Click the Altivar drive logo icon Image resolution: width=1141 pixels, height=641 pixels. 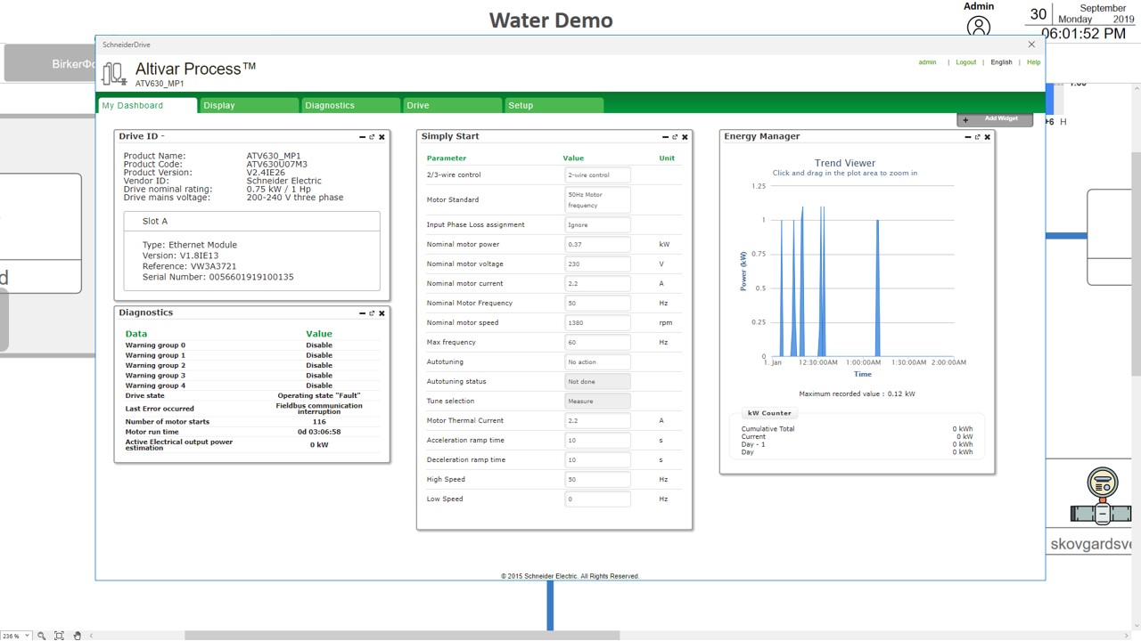[x=114, y=73]
